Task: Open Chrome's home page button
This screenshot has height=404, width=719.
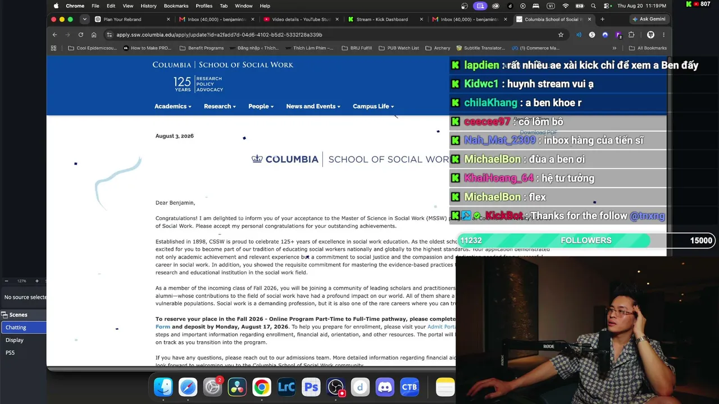Action: pos(94,35)
